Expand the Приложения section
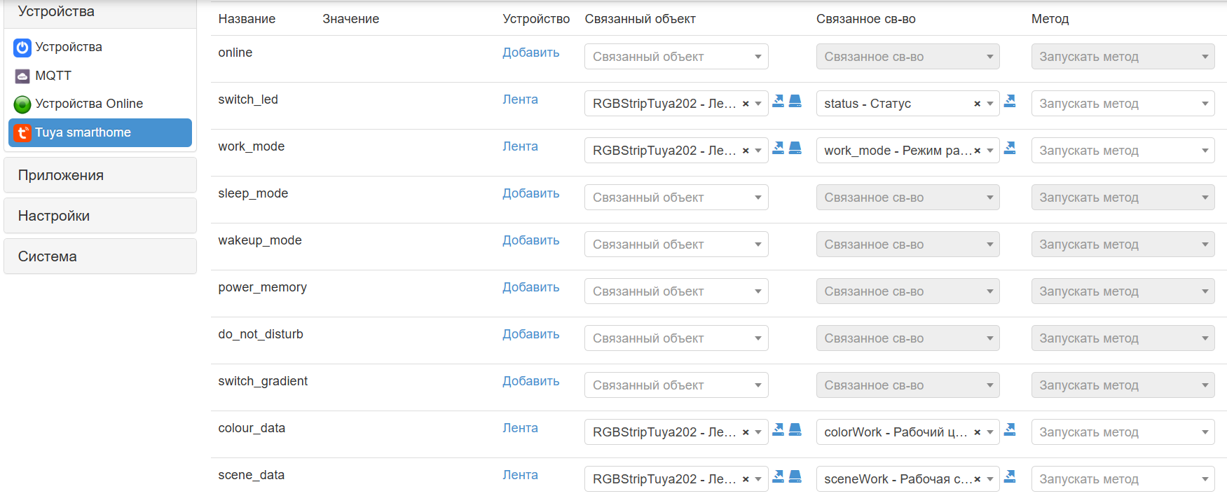This screenshot has height=496, width=1227. [61, 175]
